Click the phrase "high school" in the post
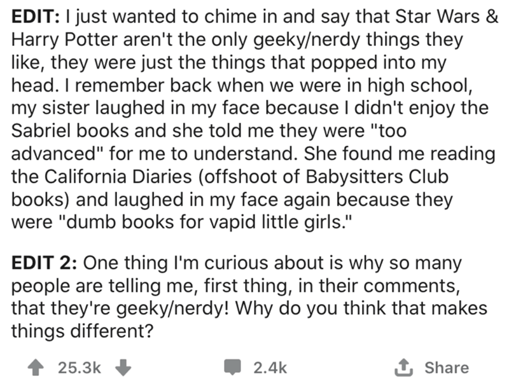The image size is (509, 386). pyautogui.click(x=417, y=85)
